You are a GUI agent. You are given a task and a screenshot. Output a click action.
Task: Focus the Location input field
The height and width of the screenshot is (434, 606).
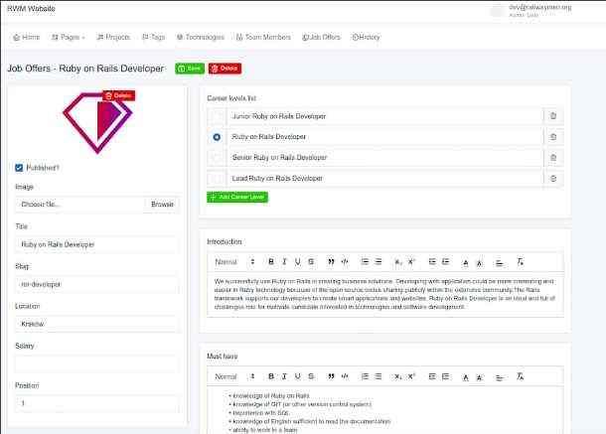(x=97, y=324)
